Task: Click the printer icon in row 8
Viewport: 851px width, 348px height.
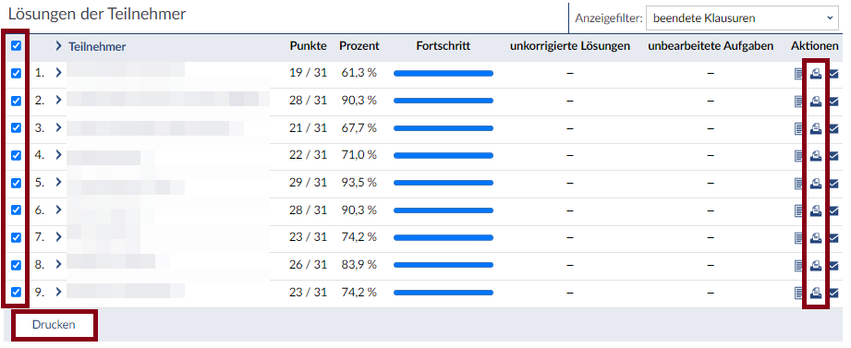Action: (x=815, y=266)
